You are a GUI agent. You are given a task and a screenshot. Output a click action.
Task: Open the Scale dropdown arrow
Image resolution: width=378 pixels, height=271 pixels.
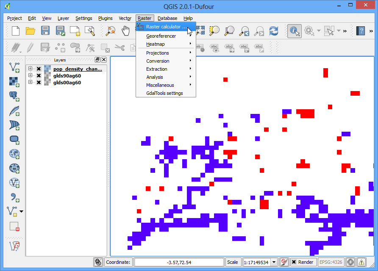click(274, 262)
